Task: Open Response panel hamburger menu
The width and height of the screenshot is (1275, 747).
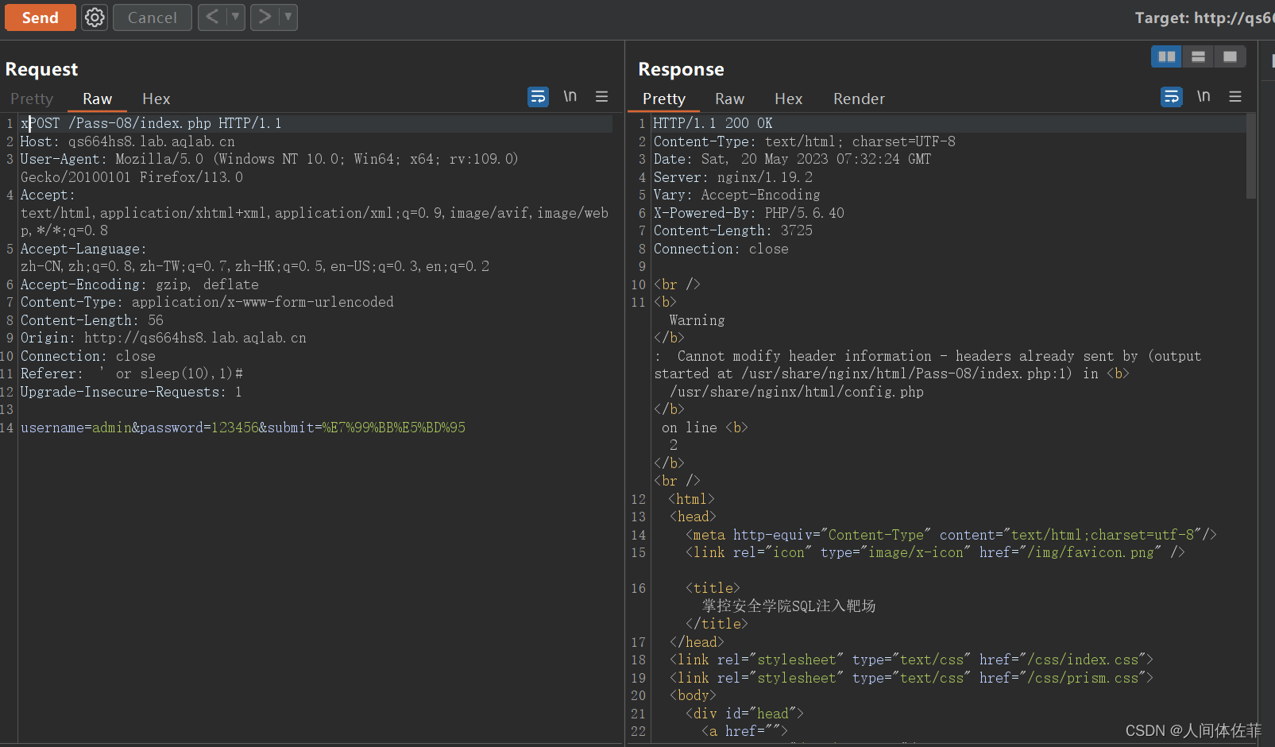Action: pyautogui.click(x=1235, y=96)
